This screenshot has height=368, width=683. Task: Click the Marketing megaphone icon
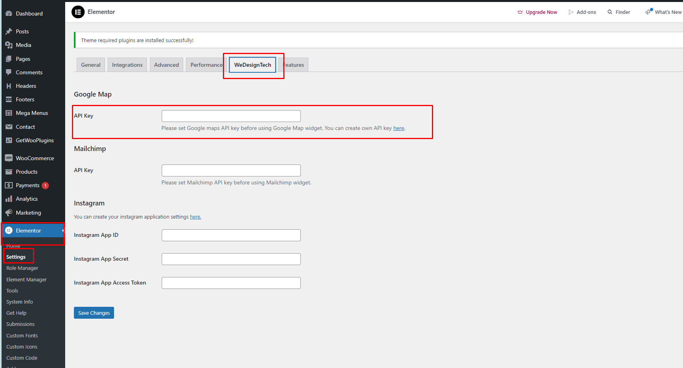[x=9, y=213]
